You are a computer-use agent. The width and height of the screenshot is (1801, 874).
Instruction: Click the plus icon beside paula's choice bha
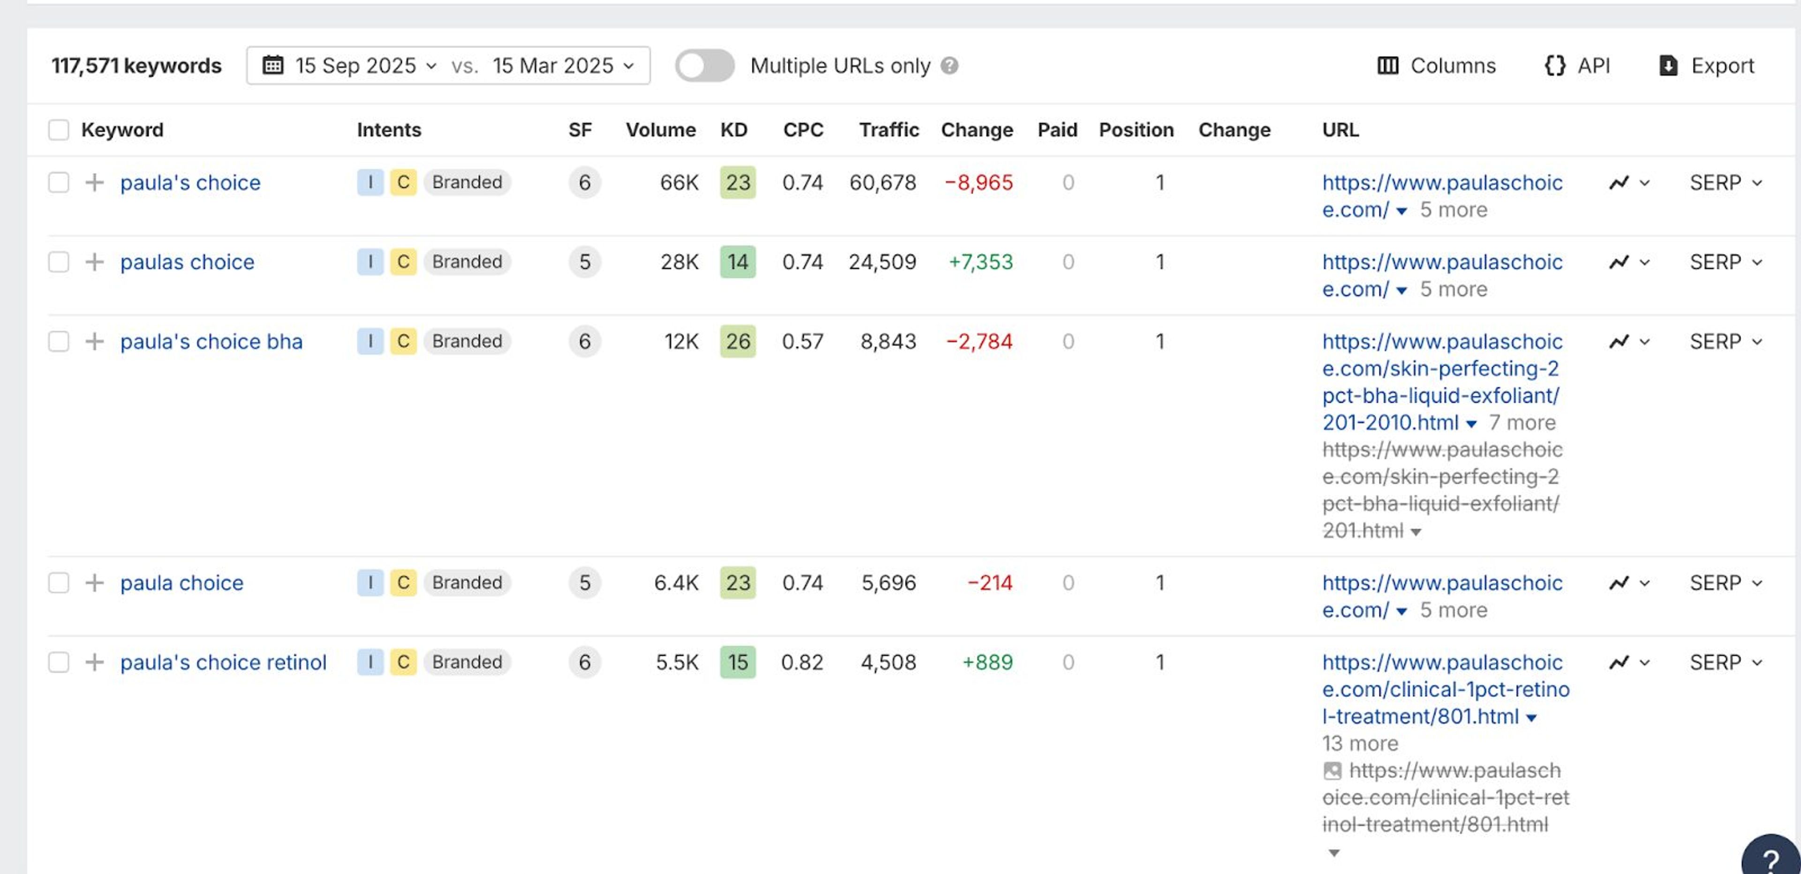point(94,342)
